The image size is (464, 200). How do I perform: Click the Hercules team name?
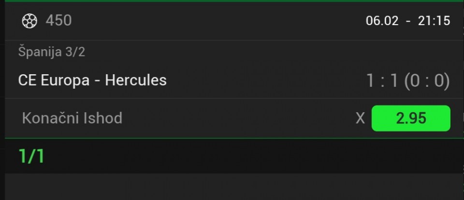(135, 80)
